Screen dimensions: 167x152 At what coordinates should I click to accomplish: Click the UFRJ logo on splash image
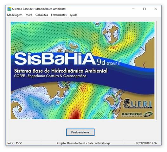pos(138,104)
